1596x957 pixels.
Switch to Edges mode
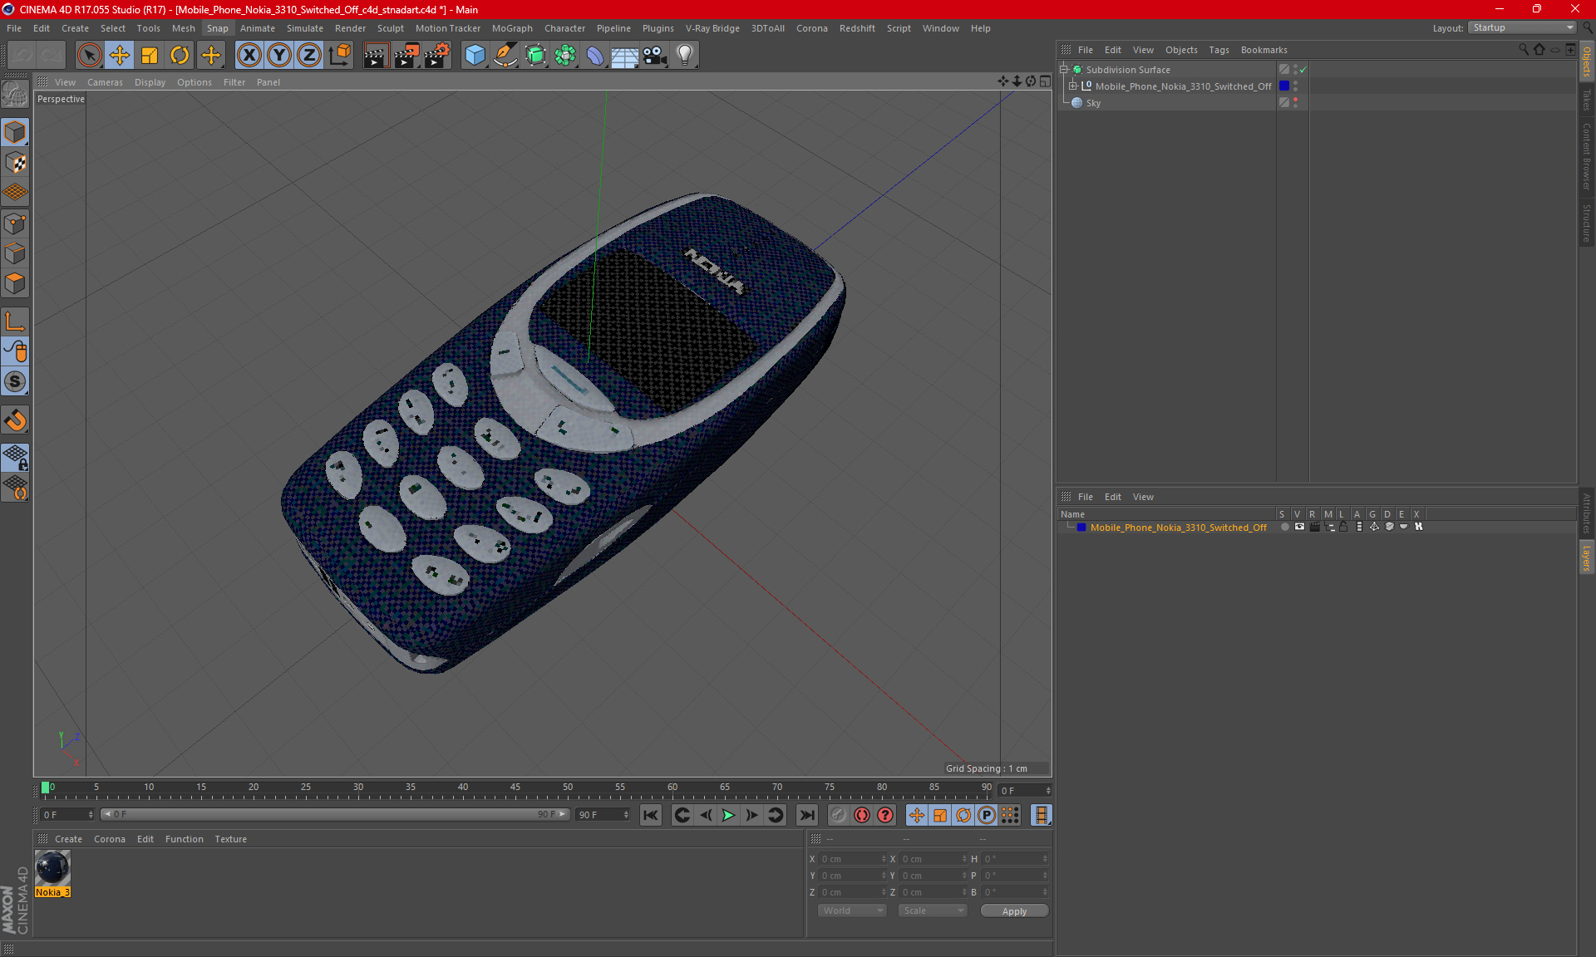(x=15, y=253)
